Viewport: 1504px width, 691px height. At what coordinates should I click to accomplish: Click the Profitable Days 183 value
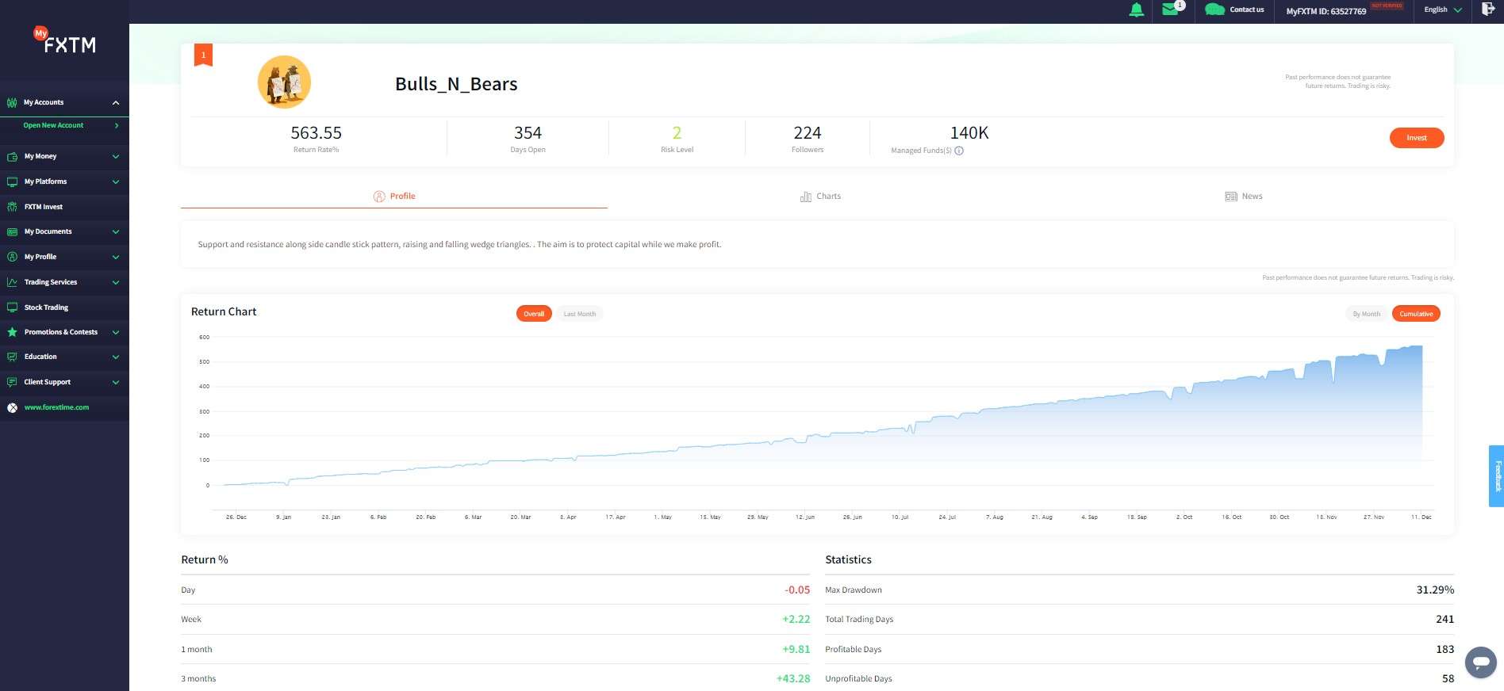[x=1445, y=650]
